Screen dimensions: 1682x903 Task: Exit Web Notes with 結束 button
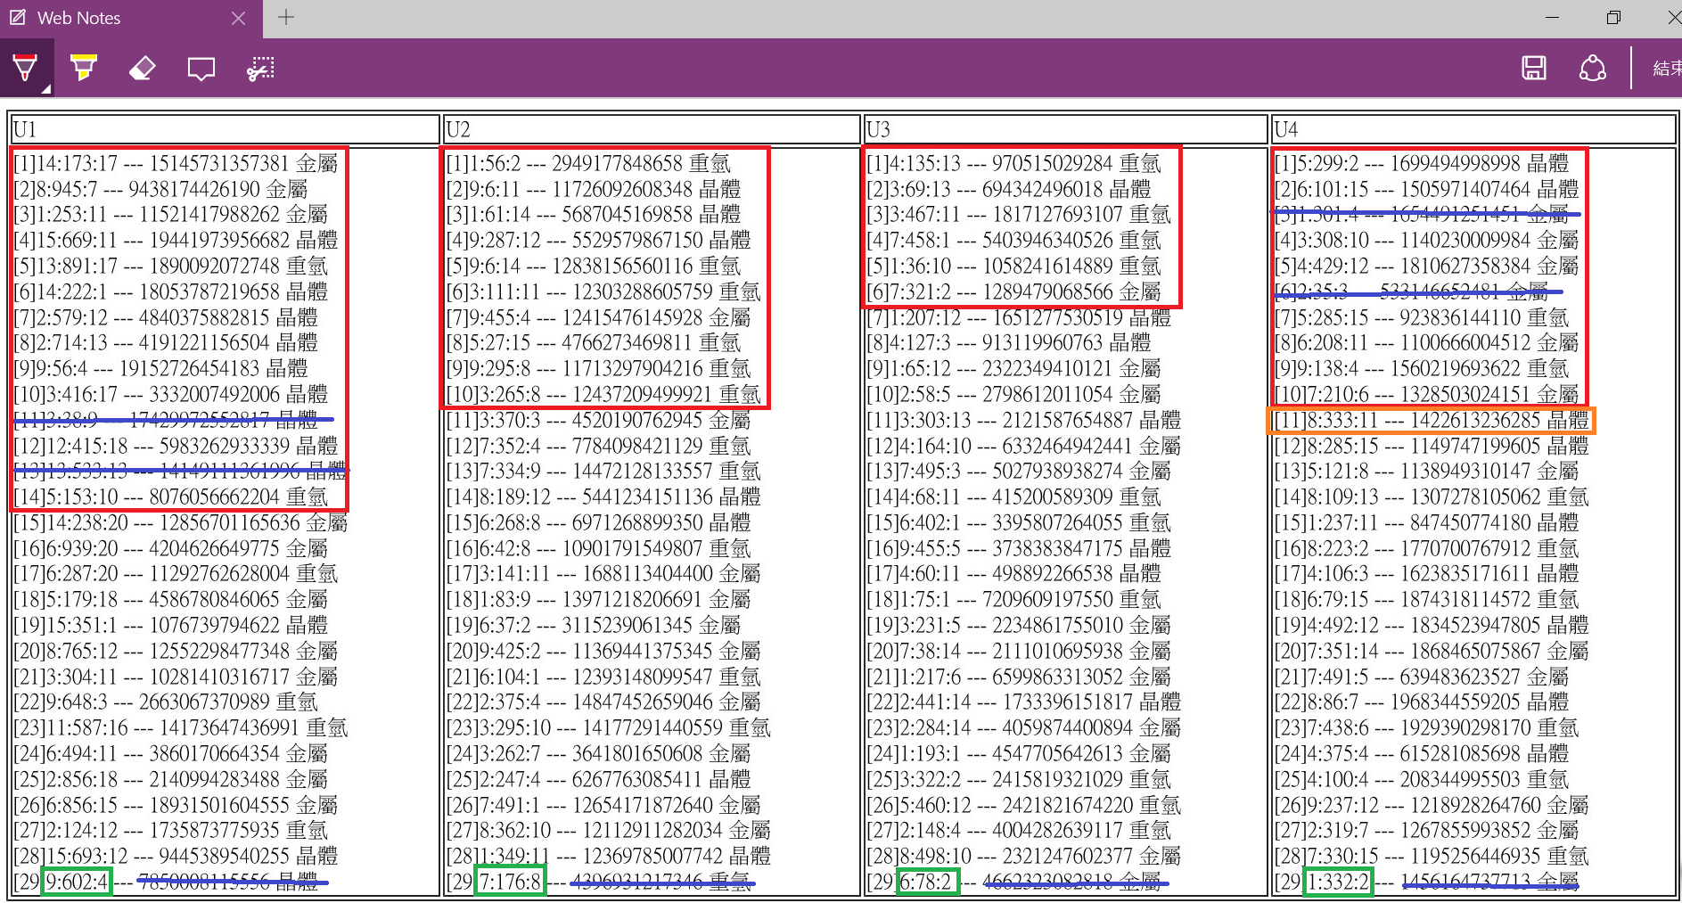(1666, 69)
